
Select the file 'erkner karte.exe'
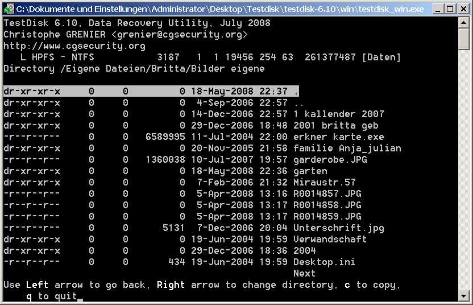point(194,137)
